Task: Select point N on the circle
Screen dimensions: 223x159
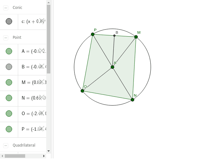Action: (133, 100)
